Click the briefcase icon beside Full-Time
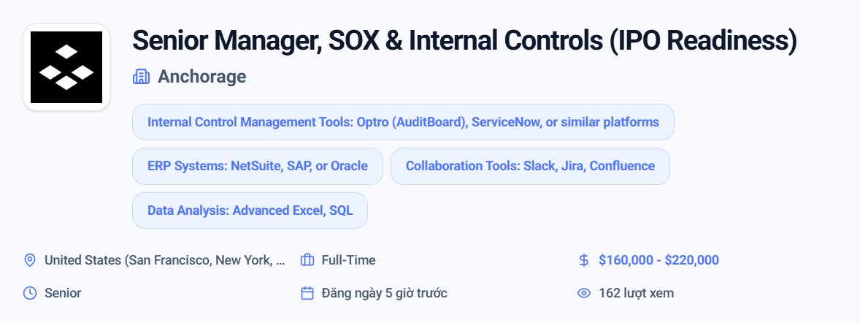Image resolution: width=860 pixels, height=323 pixels. (307, 260)
